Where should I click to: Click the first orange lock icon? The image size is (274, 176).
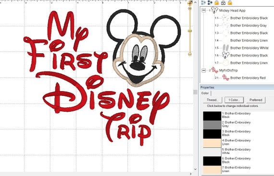point(217,2)
